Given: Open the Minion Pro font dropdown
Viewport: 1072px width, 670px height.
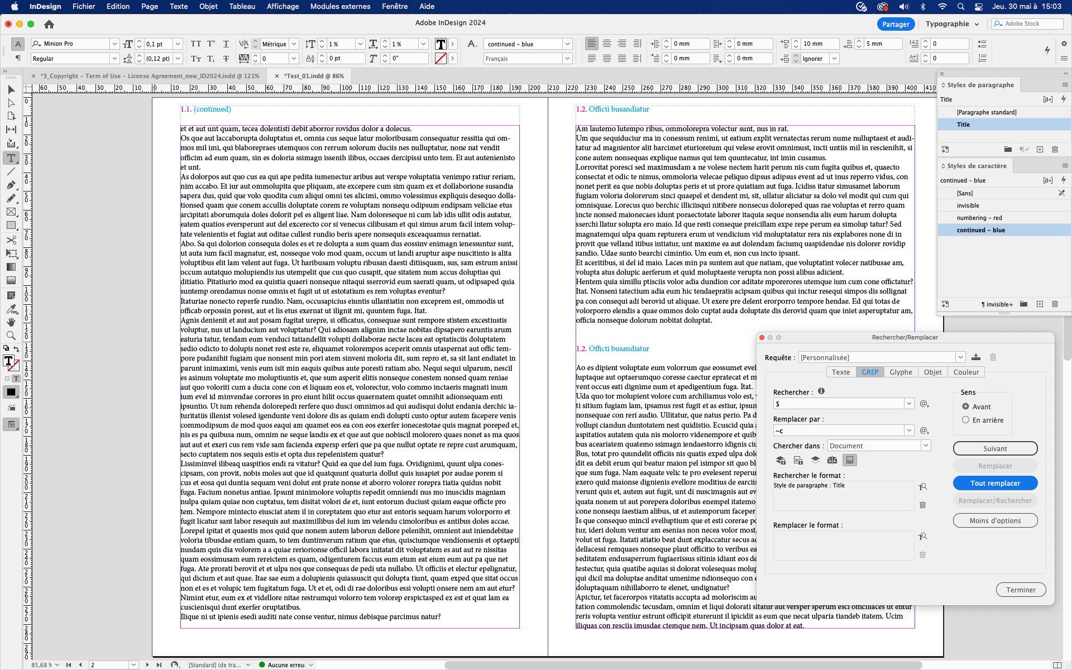Looking at the screenshot, I should pos(114,44).
